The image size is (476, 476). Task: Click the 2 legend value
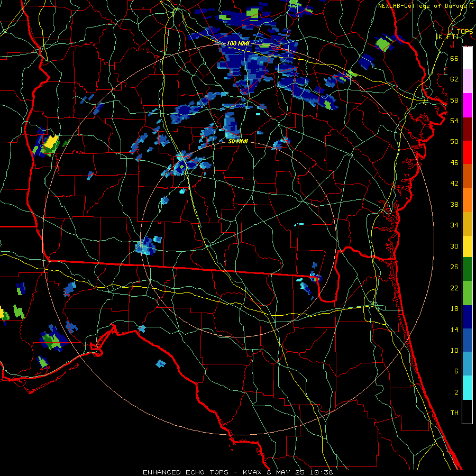click(x=456, y=392)
